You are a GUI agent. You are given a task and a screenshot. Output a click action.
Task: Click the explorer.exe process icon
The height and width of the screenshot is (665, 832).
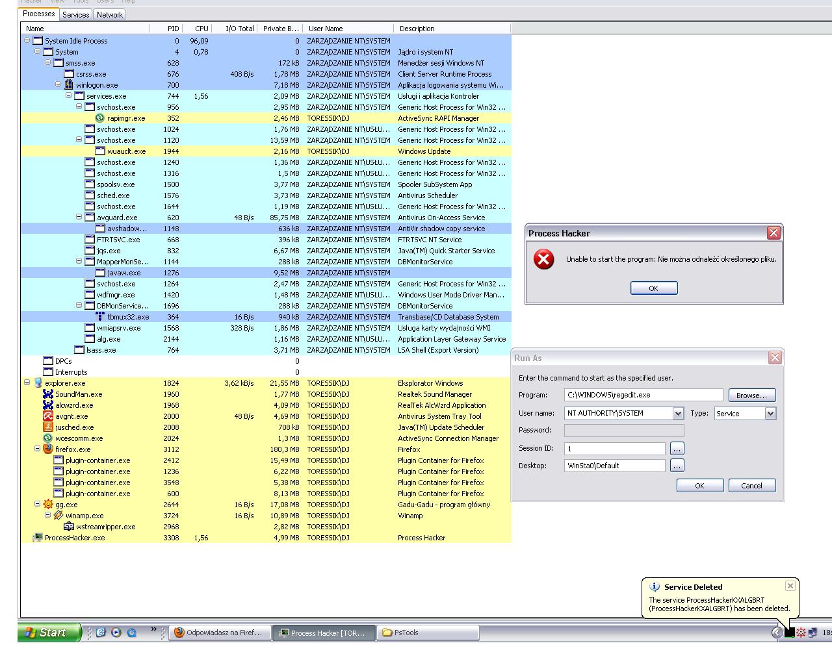click(38, 383)
